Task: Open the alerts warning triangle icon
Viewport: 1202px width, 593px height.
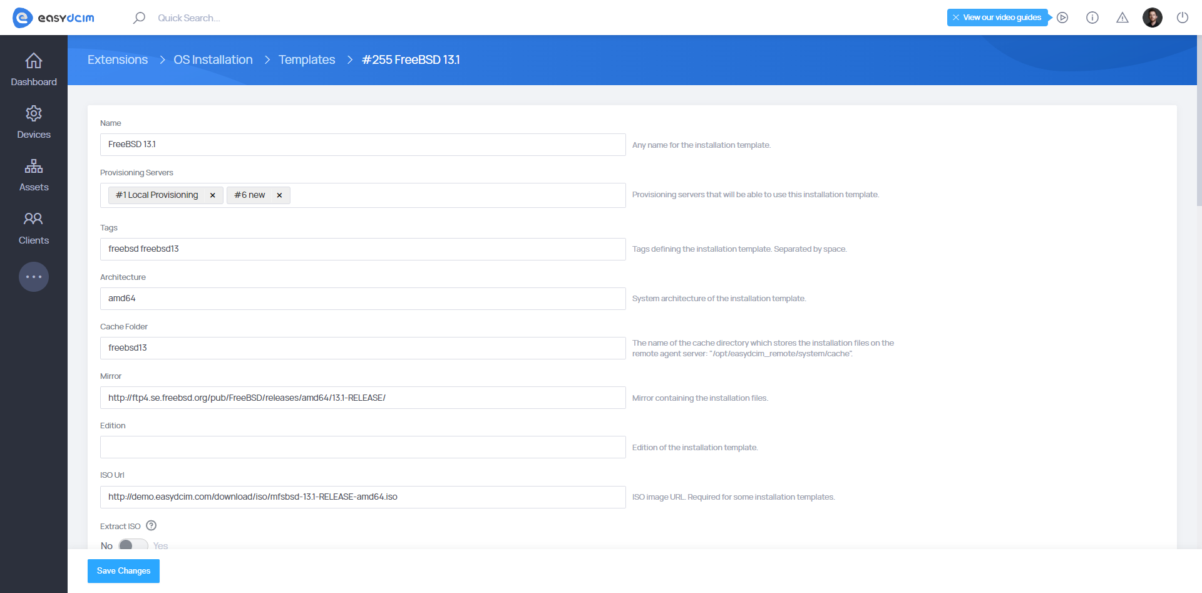Action: pos(1122,18)
